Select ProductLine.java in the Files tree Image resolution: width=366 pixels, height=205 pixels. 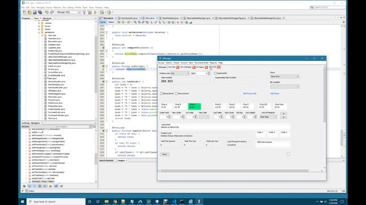click(x=55, y=106)
